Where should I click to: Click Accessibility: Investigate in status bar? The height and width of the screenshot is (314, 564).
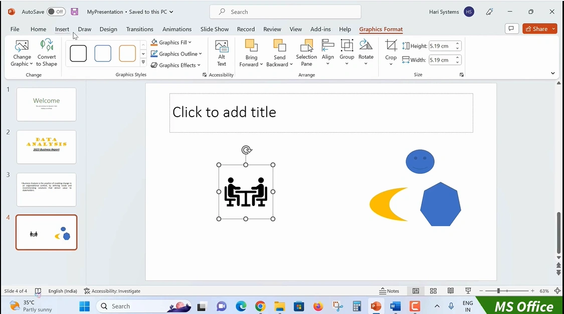[x=112, y=291]
